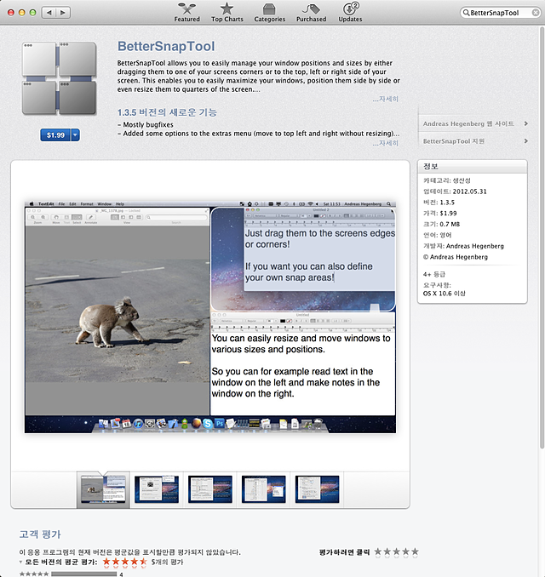Clear the search field with the X icon
This screenshot has width=545, height=577.
(536, 13)
